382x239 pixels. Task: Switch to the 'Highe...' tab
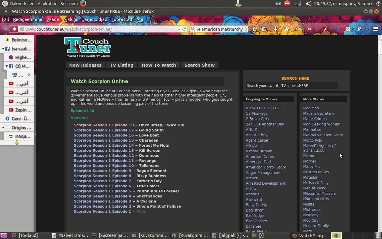click(19, 57)
